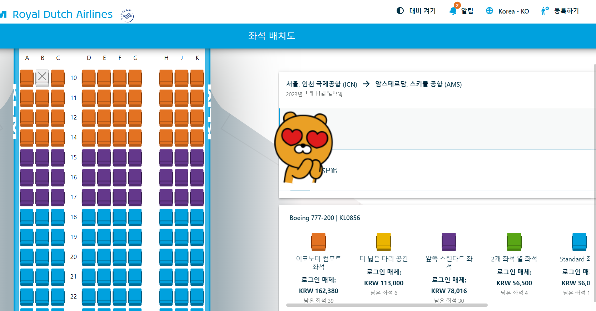The image size is (596, 311).
Task: Select blue standard seat 18A
Action: coord(27,218)
